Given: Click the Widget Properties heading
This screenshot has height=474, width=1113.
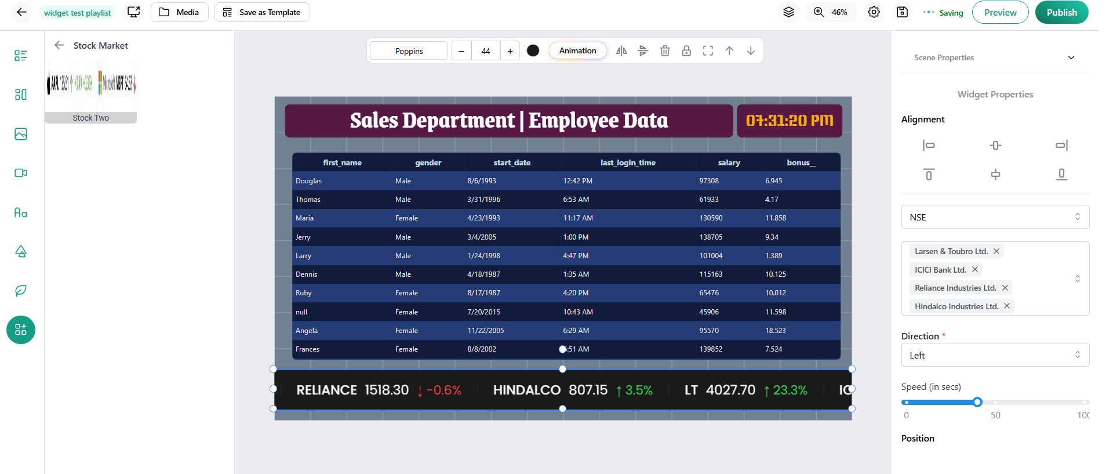Looking at the screenshot, I should point(995,94).
